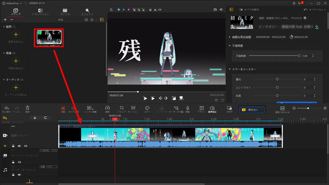Mute the preview with the speaker icon
329x185 pixels.
coord(221,10)
